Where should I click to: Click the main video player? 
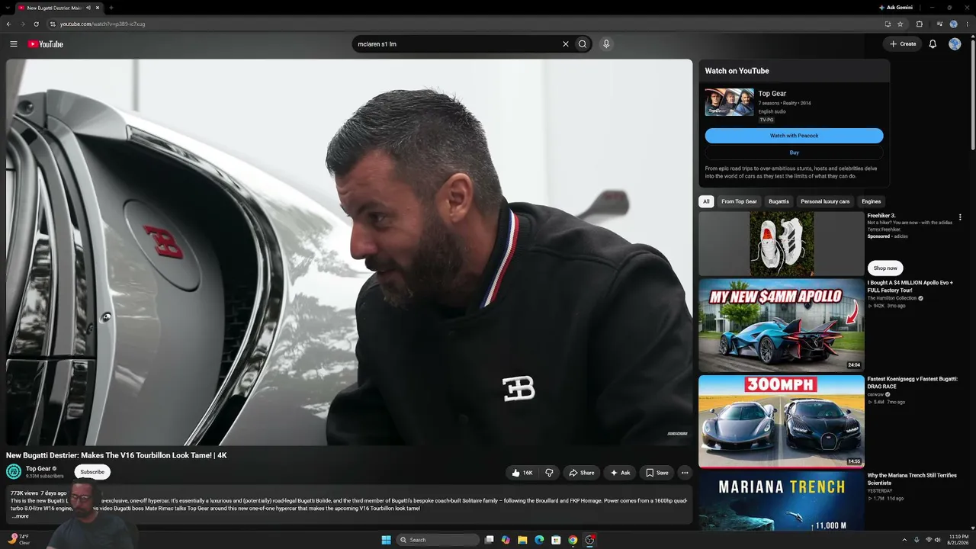pos(349,252)
